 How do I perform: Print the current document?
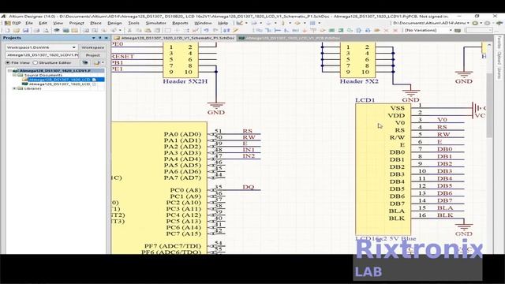pyautogui.click(x=37, y=30)
